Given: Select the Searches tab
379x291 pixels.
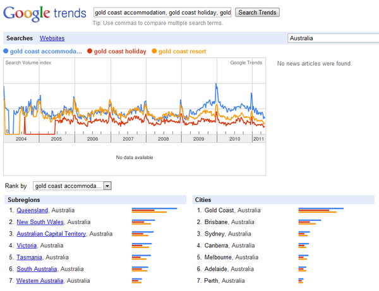Looking at the screenshot, I should [x=20, y=38].
